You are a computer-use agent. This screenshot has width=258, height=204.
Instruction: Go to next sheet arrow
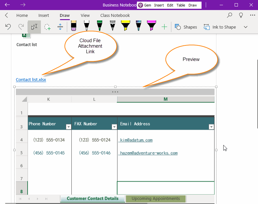tap(38, 199)
